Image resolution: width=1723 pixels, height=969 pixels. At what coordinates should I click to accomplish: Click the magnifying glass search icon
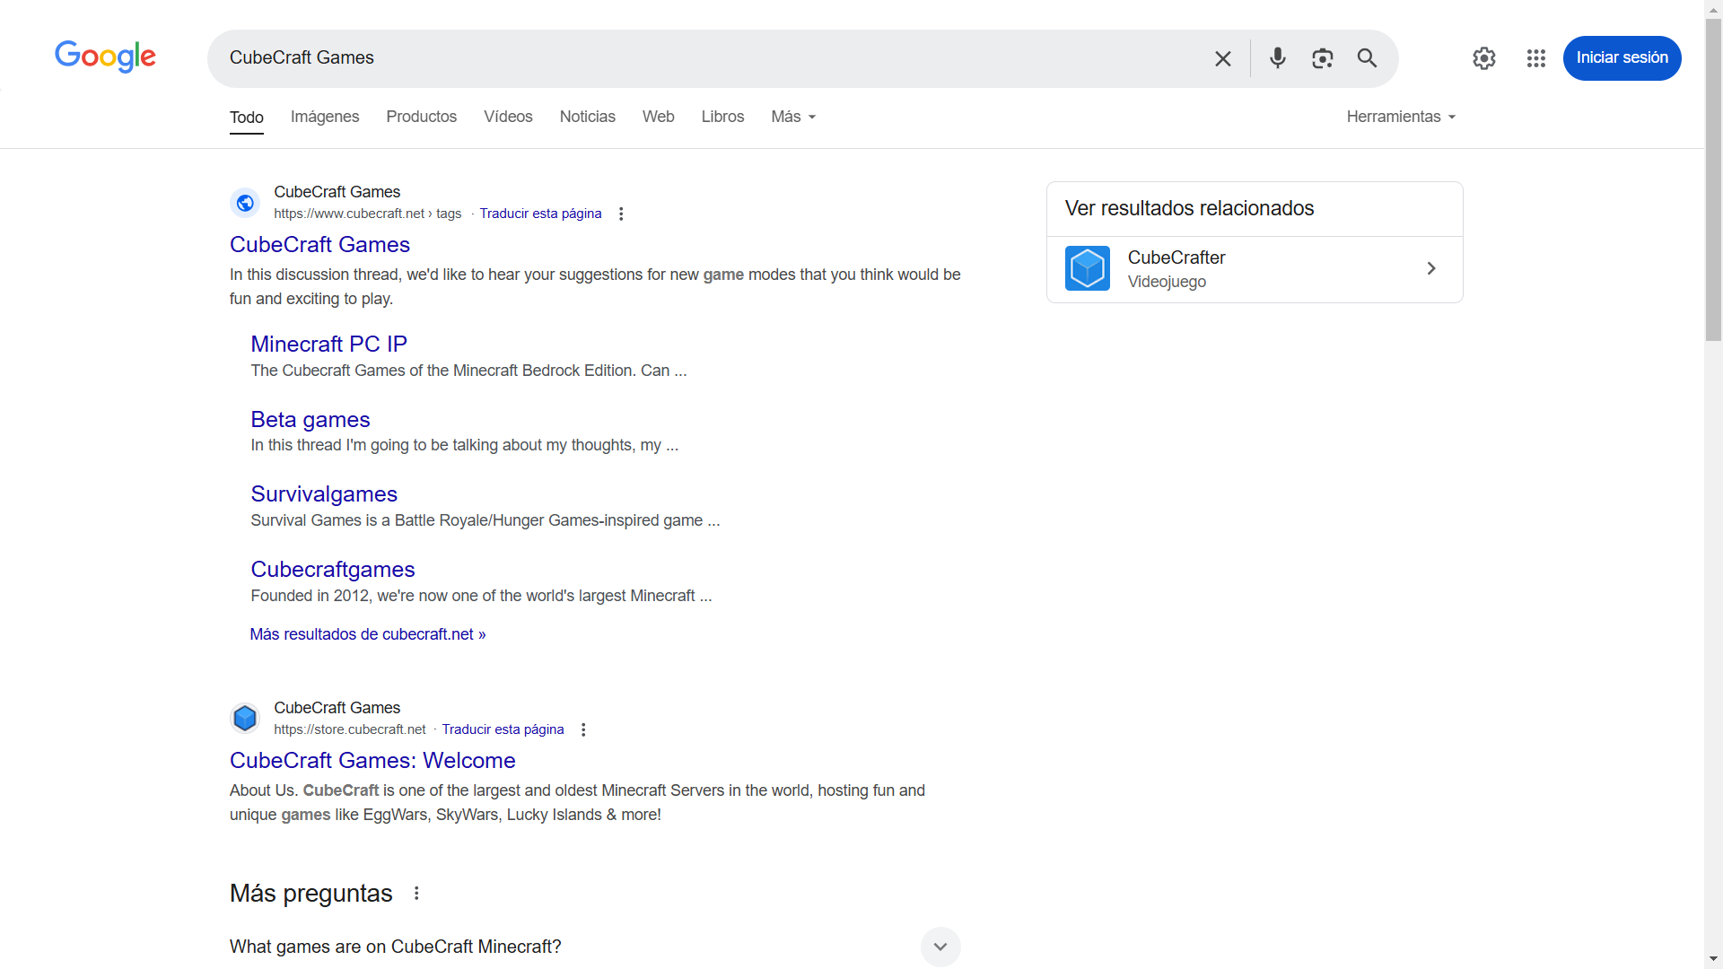pyautogui.click(x=1367, y=58)
